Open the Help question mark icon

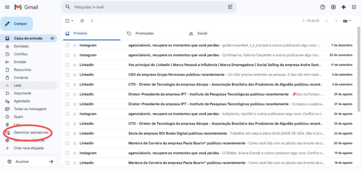323,7
